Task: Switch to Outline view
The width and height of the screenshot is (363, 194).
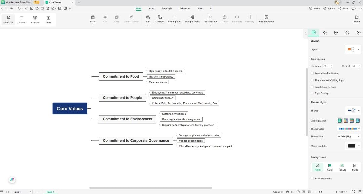Action: [21, 19]
